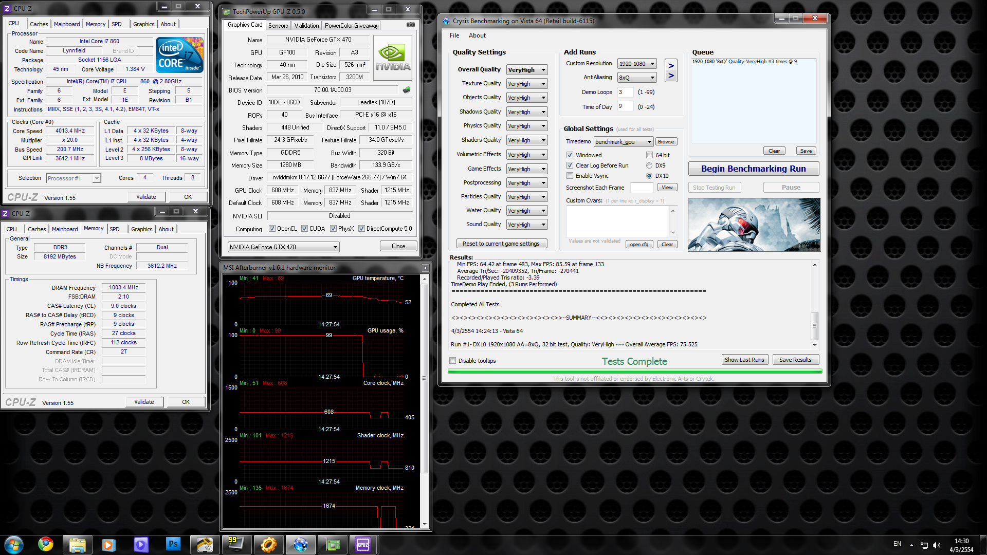This screenshot has width=987, height=555.
Task: Click the Demo Loops input field
Action: coord(625,92)
